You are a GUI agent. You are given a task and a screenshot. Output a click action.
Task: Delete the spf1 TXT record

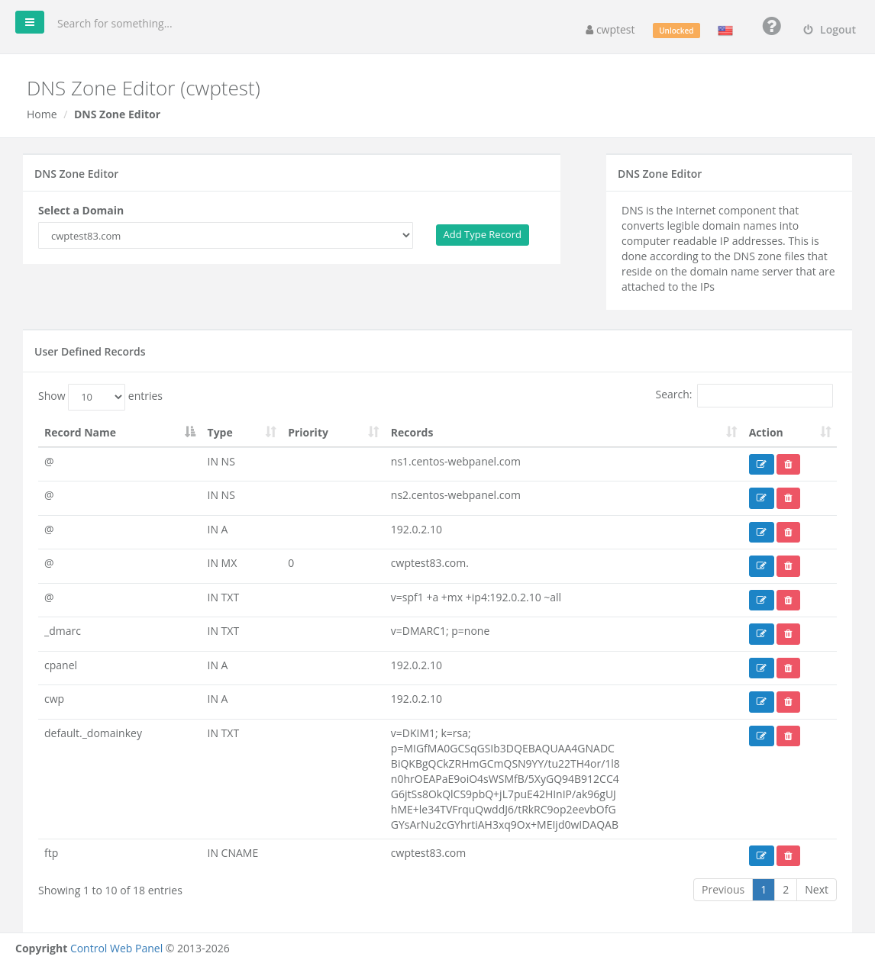pyautogui.click(x=788, y=600)
